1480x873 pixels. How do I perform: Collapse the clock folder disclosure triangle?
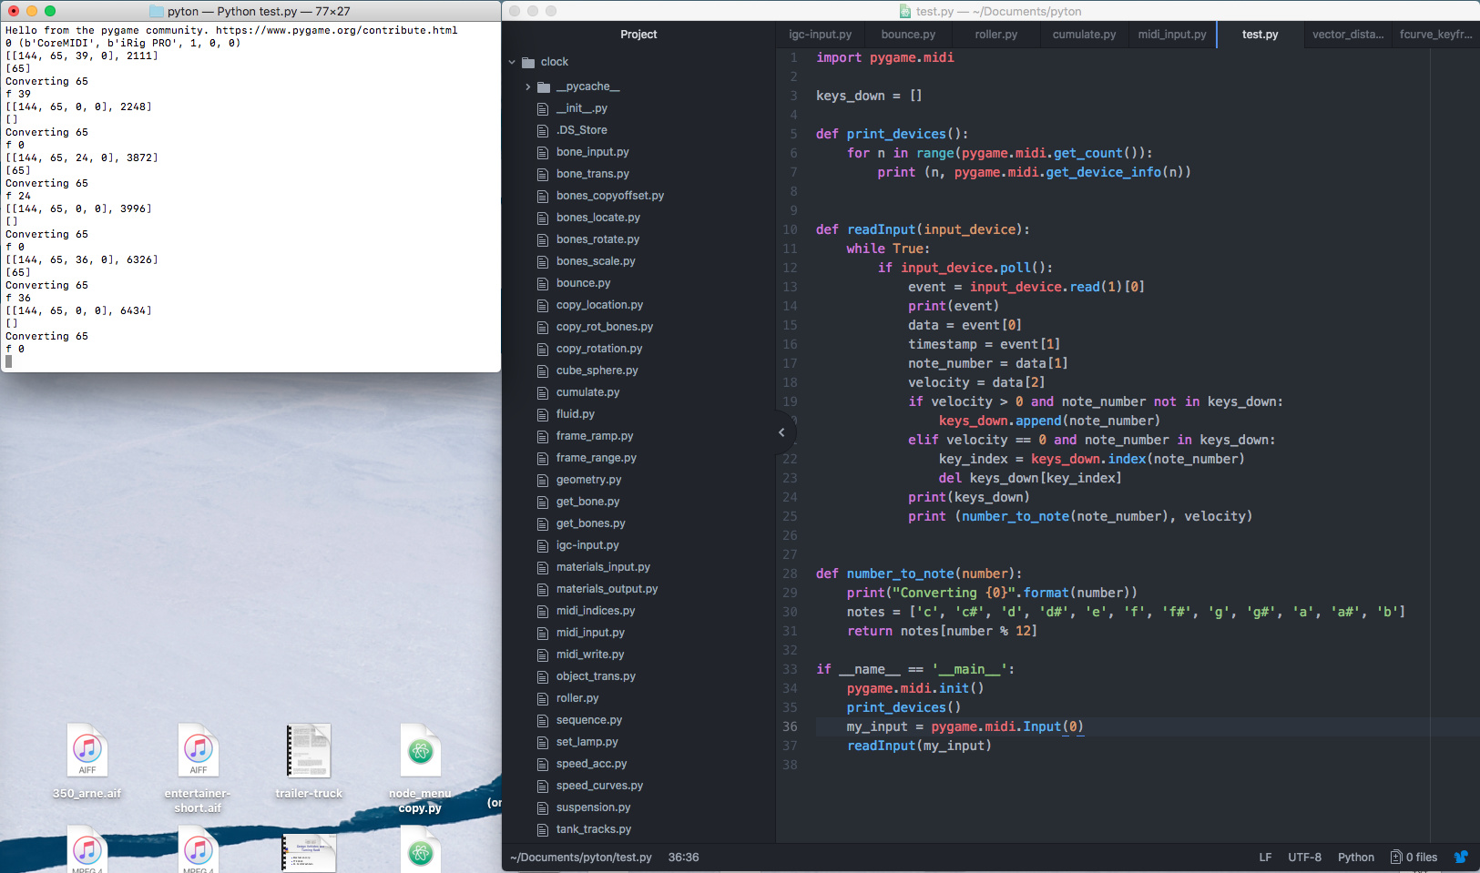[512, 61]
